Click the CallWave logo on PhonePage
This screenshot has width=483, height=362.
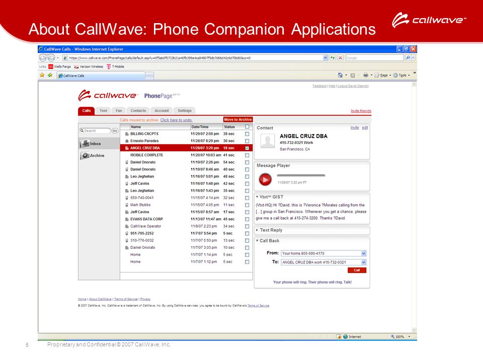coord(108,96)
